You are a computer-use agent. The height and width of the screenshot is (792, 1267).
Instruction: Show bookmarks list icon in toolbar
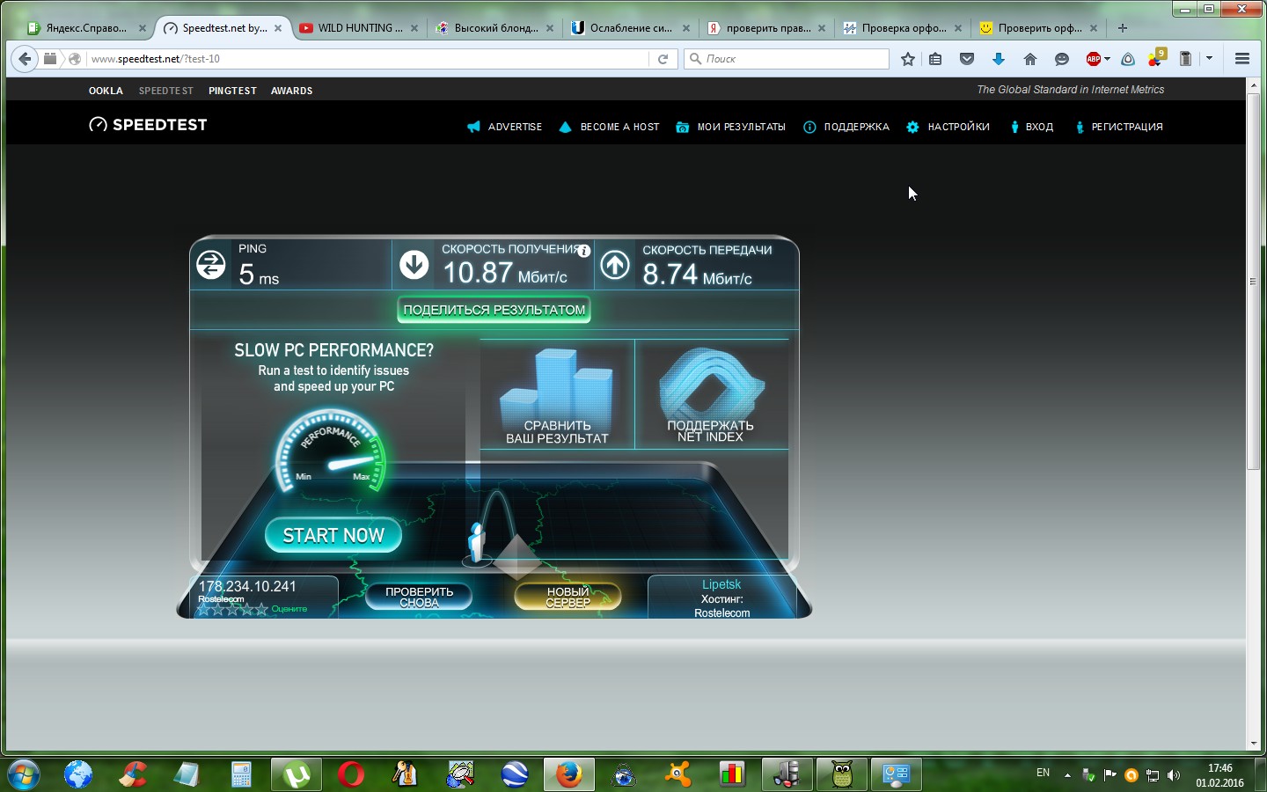[935, 59]
